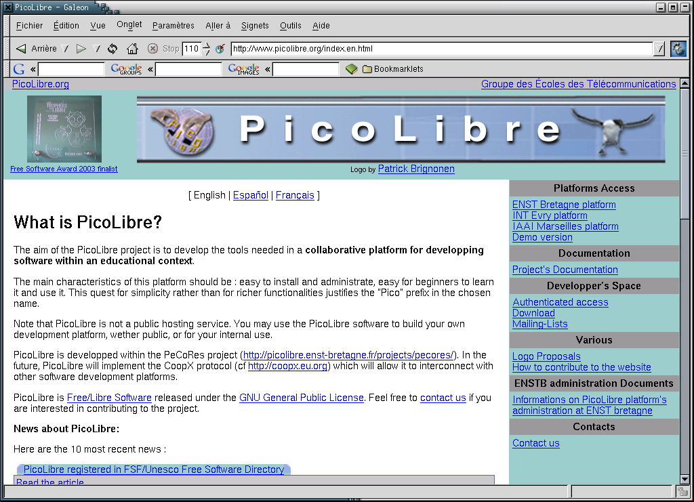Open the Download link in sidebar
Screen dimensions: 694x502
click(533, 313)
